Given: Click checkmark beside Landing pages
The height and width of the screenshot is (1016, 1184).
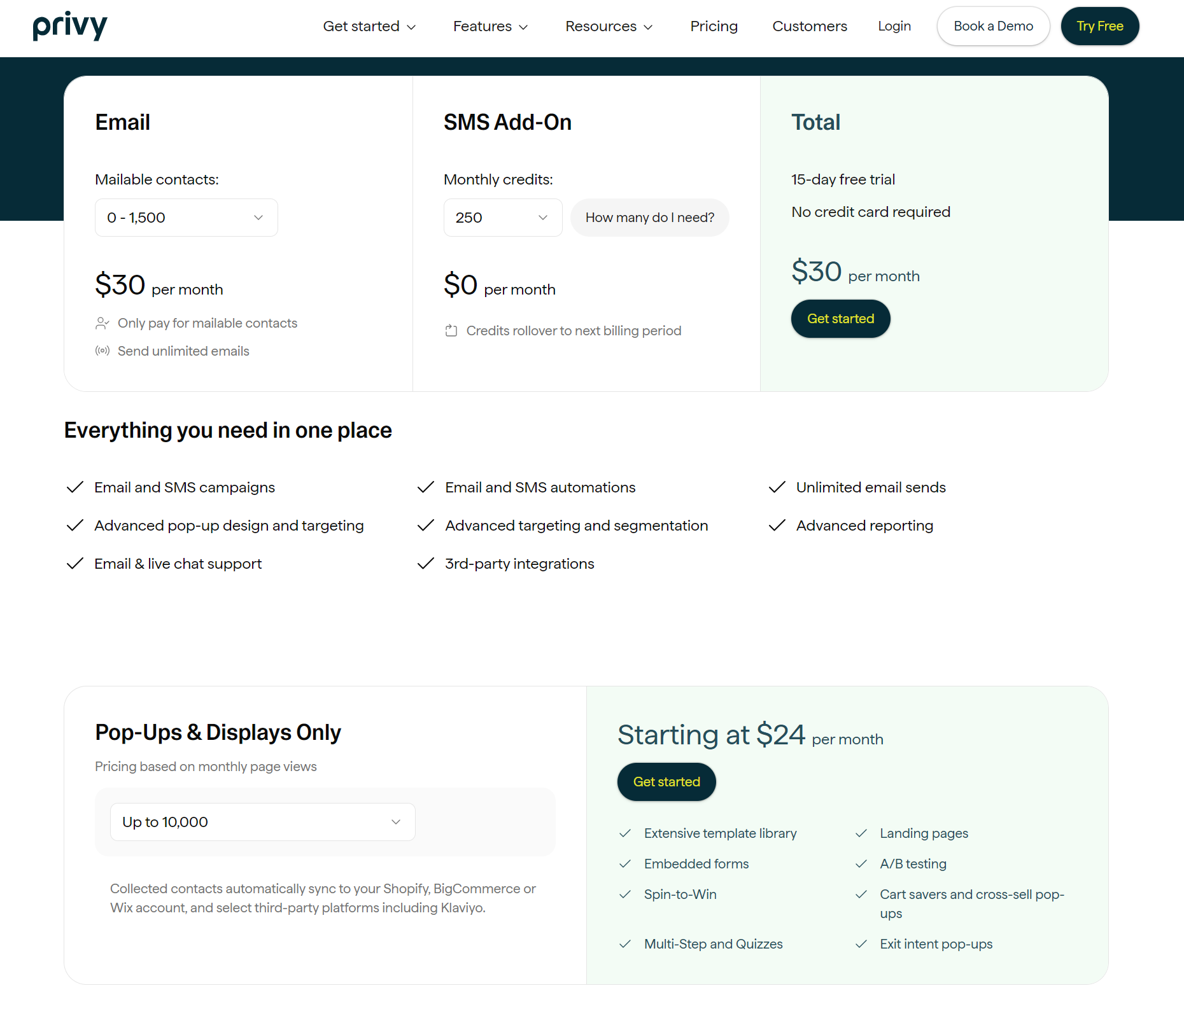Looking at the screenshot, I should pos(861,833).
